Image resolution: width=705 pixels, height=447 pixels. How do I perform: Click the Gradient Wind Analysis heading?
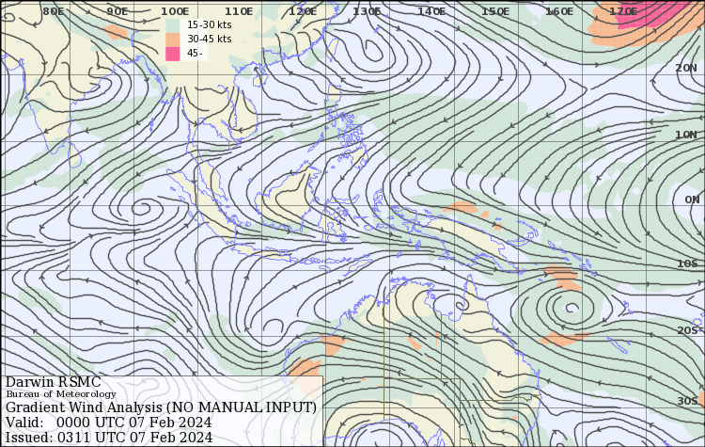click(161, 407)
